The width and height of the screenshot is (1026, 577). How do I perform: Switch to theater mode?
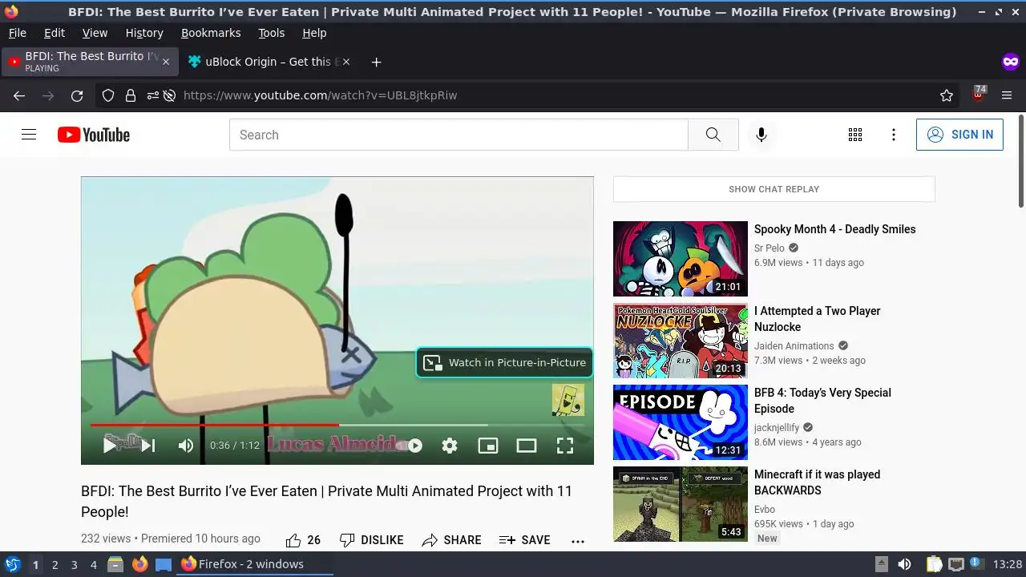pos(527,446)
